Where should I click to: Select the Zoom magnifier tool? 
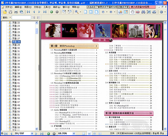[x=77, y=12]
